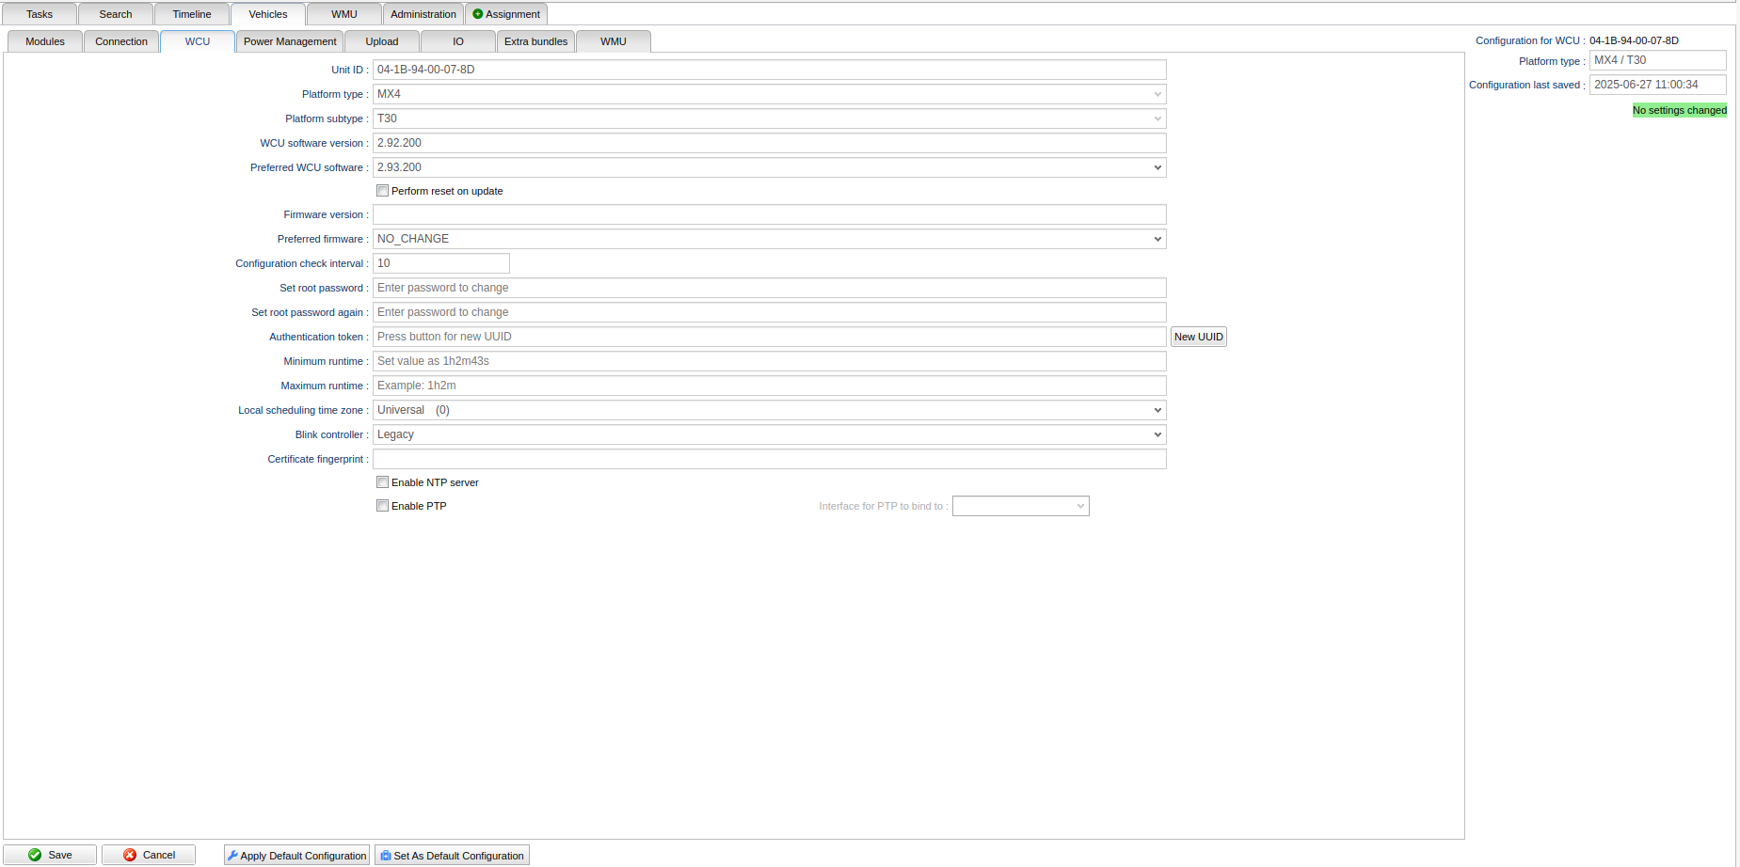Viewport: 1740px width, 867px height.
Task: Click the red Cancel icon
Action: [x=130, y=855]
